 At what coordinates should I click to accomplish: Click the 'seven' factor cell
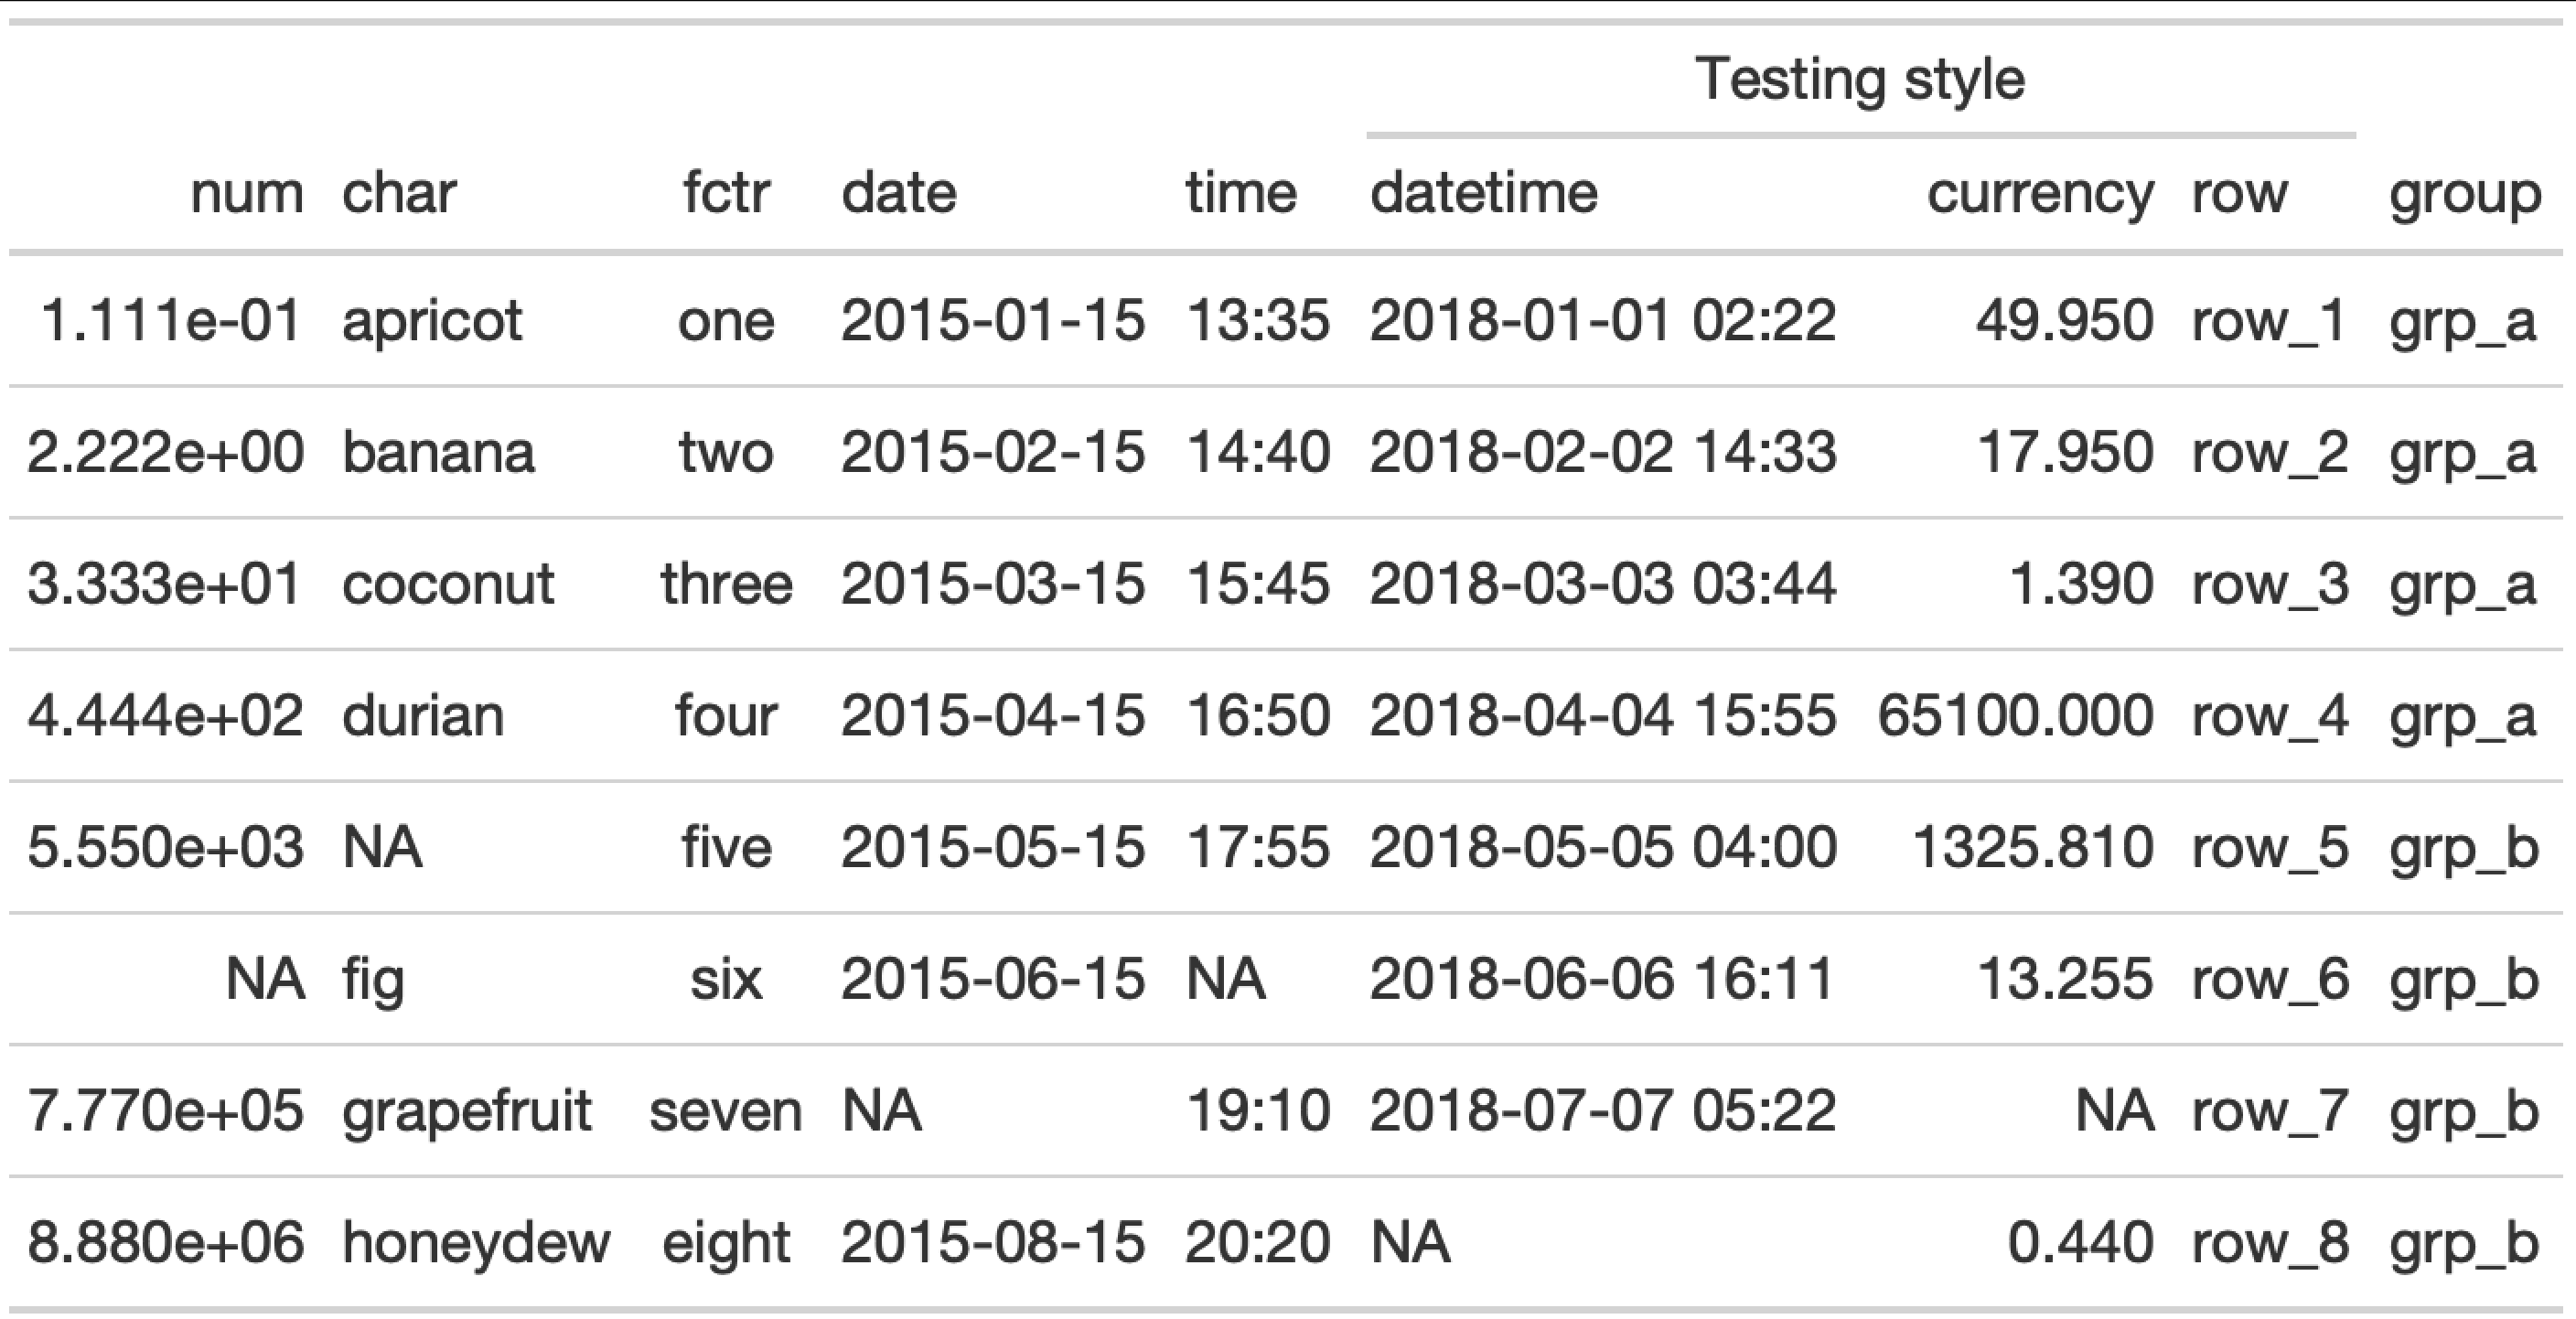point(726,1112)
